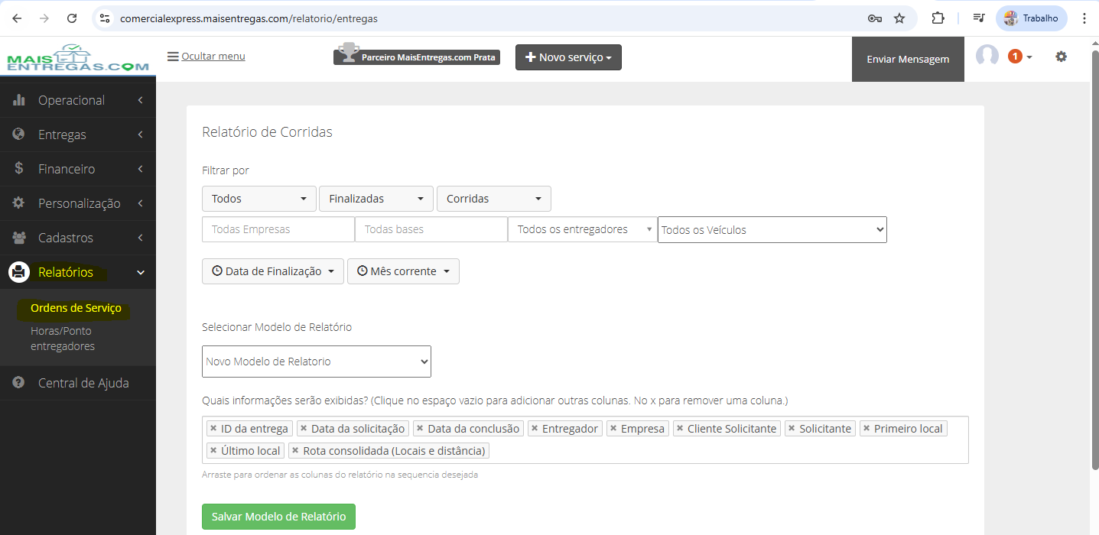Open Central de Ajuda

[78, 383]
